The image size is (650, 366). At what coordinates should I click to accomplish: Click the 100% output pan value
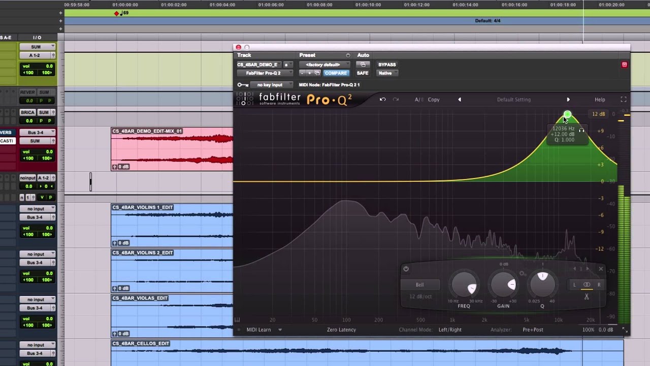588,330
